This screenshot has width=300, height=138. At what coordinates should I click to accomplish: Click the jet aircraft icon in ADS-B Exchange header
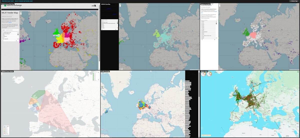[94, 6]
